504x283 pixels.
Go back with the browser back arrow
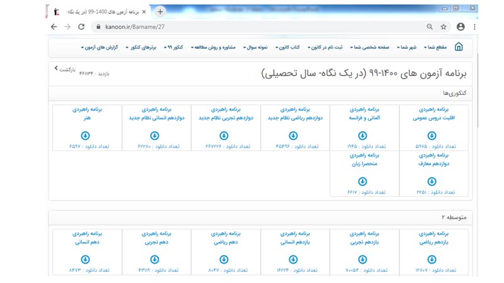click(53, 27)
